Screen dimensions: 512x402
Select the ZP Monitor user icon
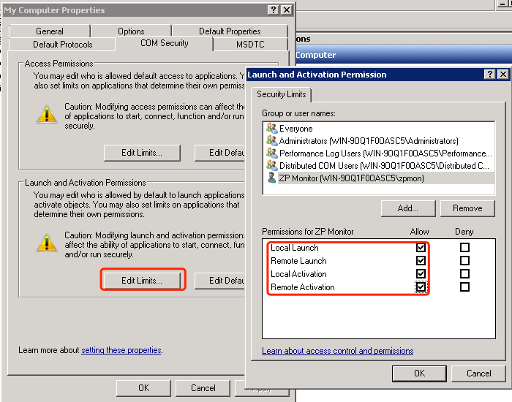coord(272,178)
